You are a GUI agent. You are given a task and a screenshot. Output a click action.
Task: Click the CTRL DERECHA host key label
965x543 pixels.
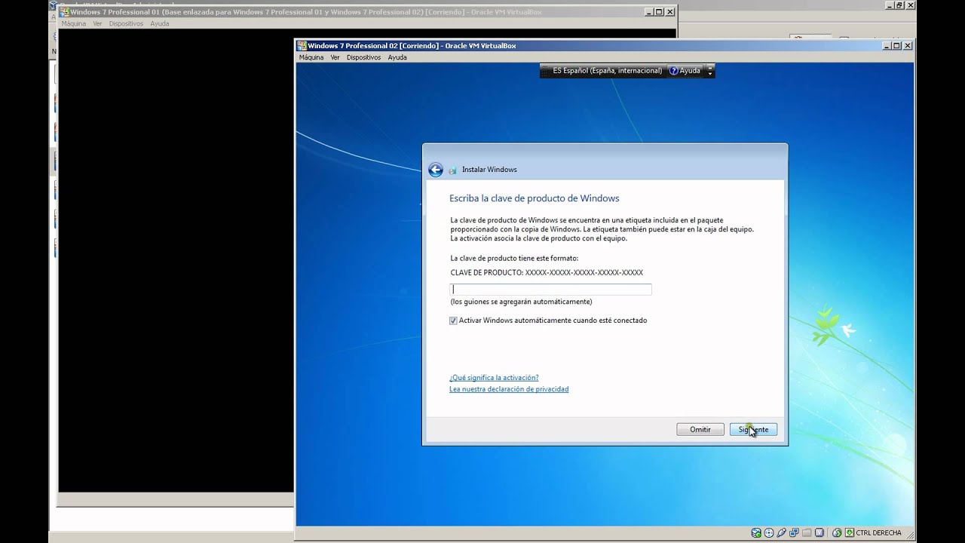pyautogui.click(x=878, y=532)
